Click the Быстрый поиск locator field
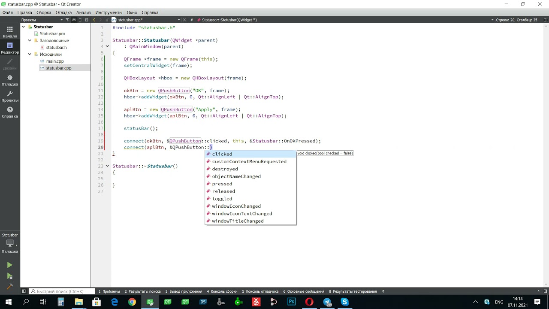549x309 pixels. [x=62, y=291]
